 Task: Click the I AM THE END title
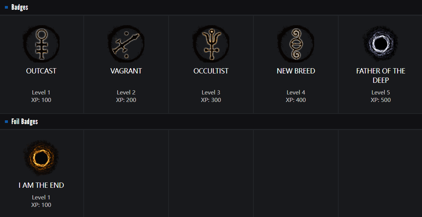pyautogui.click(x=41, y=185)
